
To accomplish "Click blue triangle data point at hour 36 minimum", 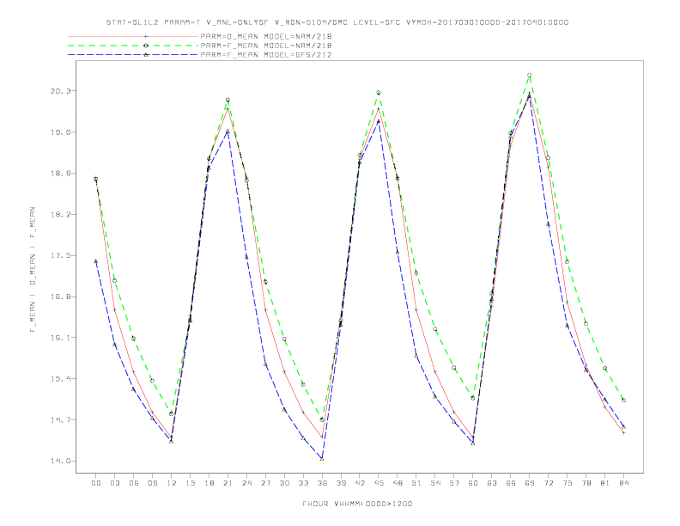I will point(322,458).
